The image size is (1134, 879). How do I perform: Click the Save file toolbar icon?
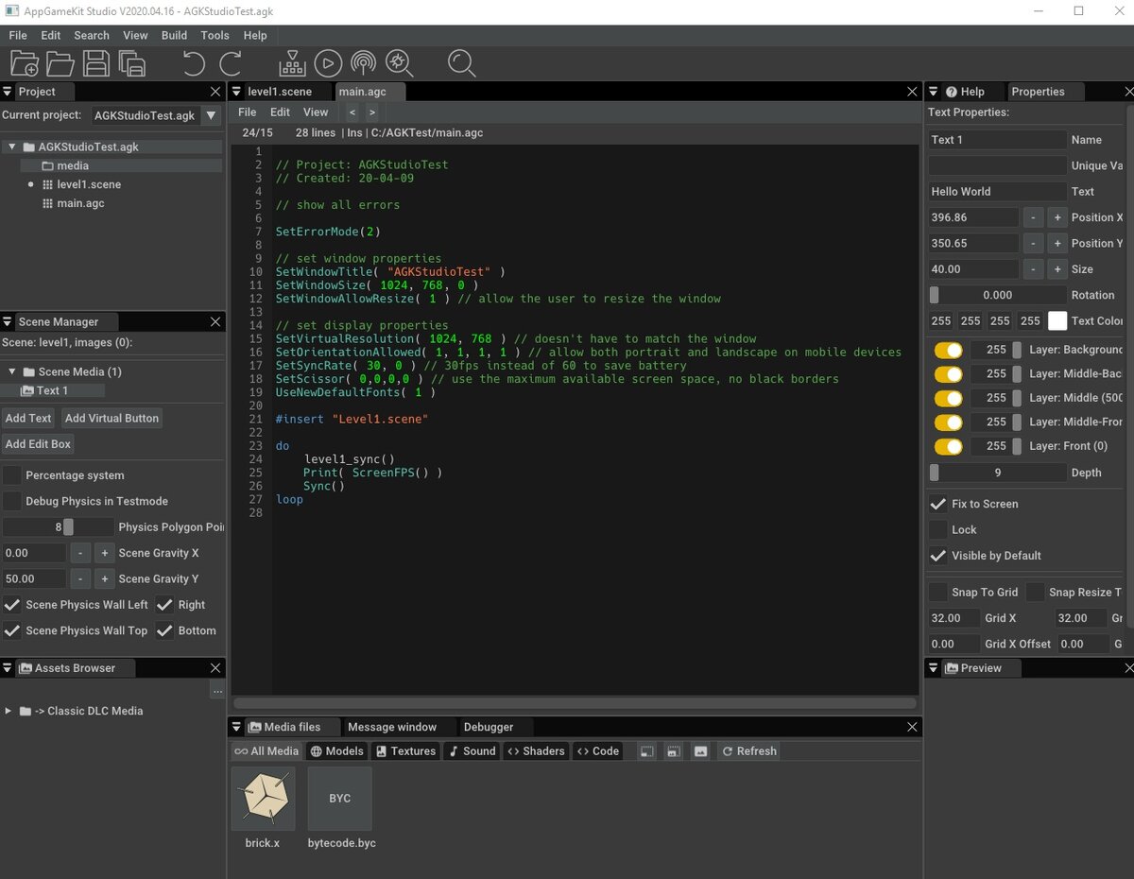pyautogui.click(x=95, y=64)
